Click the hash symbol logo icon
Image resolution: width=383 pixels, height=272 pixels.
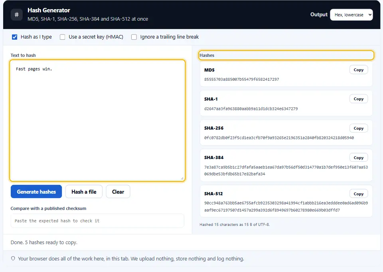click(17, 15)
